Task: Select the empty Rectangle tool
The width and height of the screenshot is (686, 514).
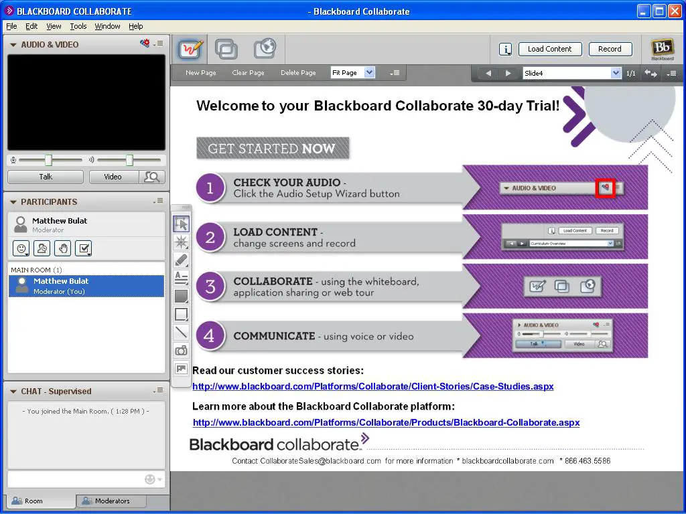Action: [x=181, y=315]
